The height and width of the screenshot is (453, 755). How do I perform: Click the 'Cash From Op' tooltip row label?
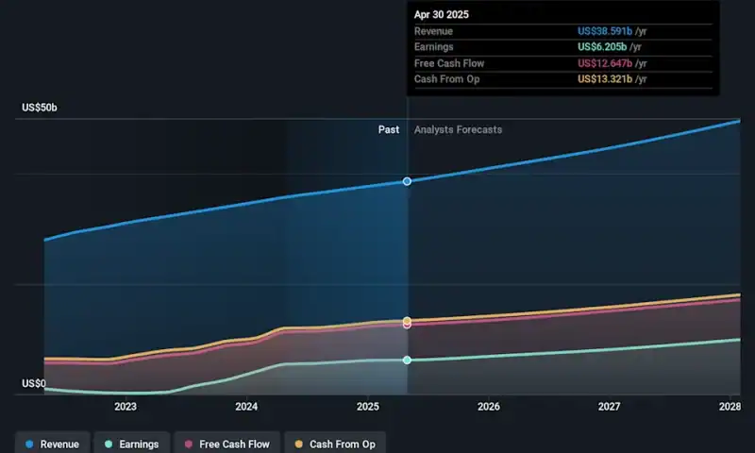(446, 79)
